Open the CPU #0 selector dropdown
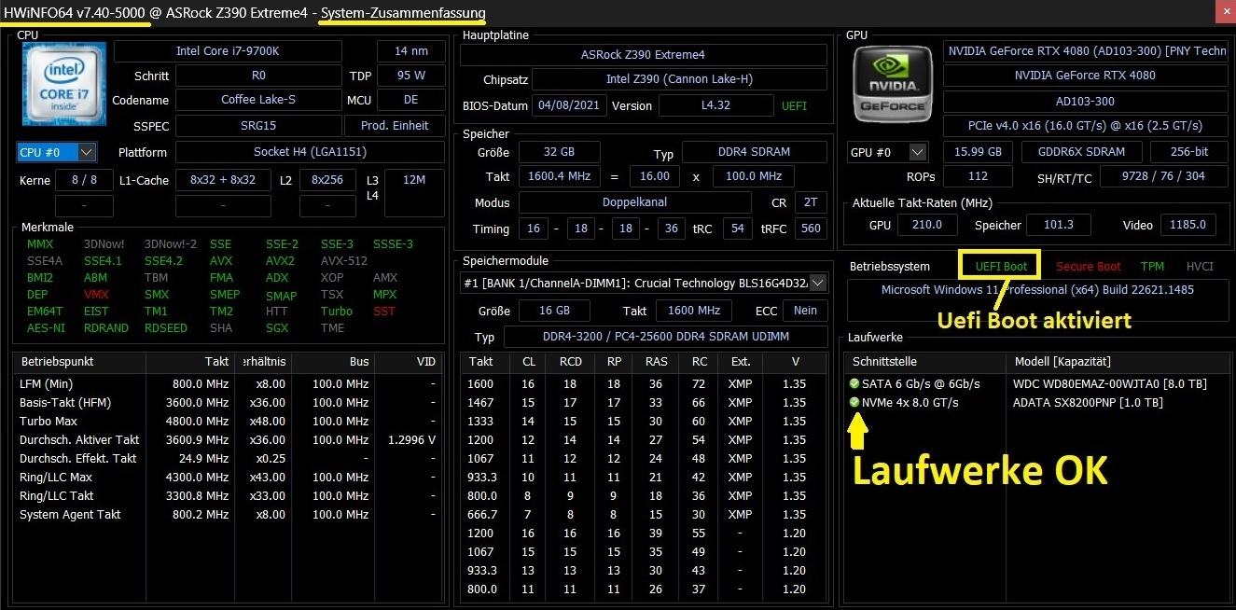The image size is (1236, 610). (57, 152)
